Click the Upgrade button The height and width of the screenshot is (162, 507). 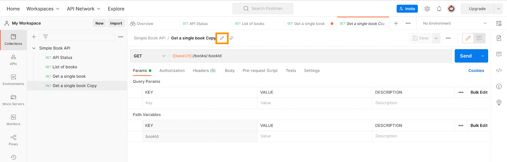click(x=477, y=9)
